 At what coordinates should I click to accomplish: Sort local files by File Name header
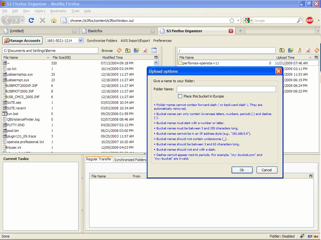26,57
